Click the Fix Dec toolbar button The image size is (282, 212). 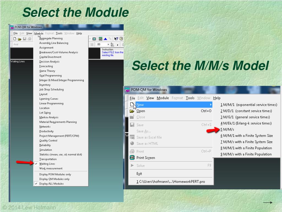click(112, 44)
